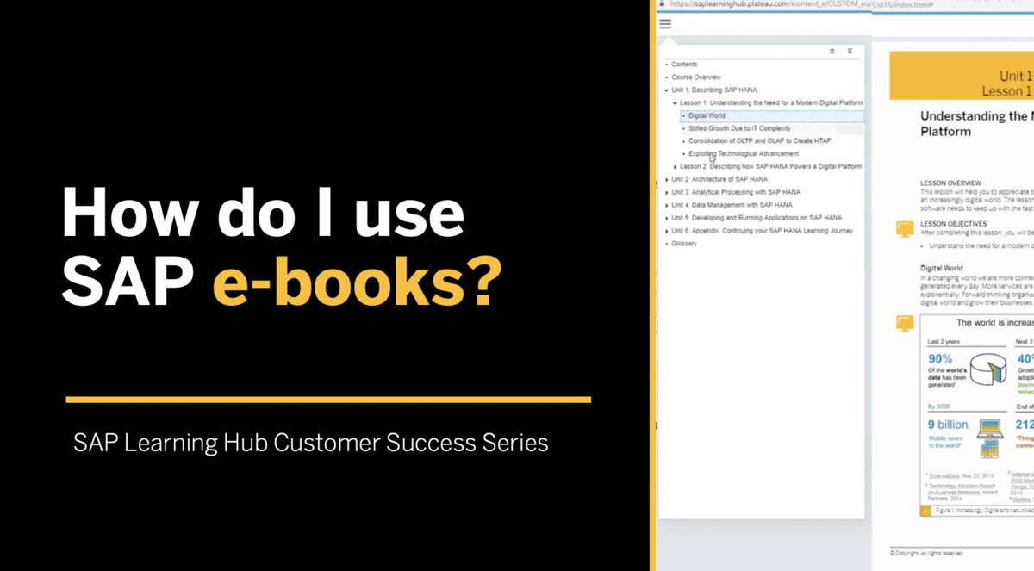Viewport: 1034px width, 571px height.
Task: Collapse all table of contents entries
Action: pyautogui.click(x=831, y=52)
